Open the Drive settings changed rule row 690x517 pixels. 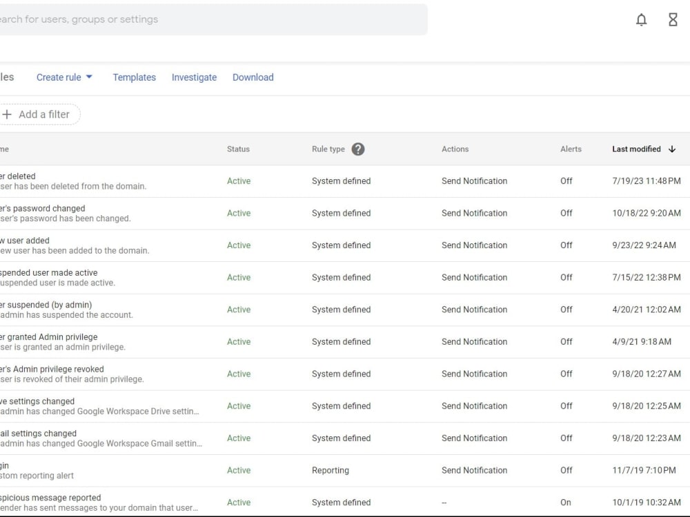[345, 406]
